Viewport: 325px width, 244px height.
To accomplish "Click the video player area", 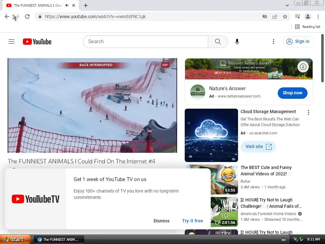I will point(92,105).
